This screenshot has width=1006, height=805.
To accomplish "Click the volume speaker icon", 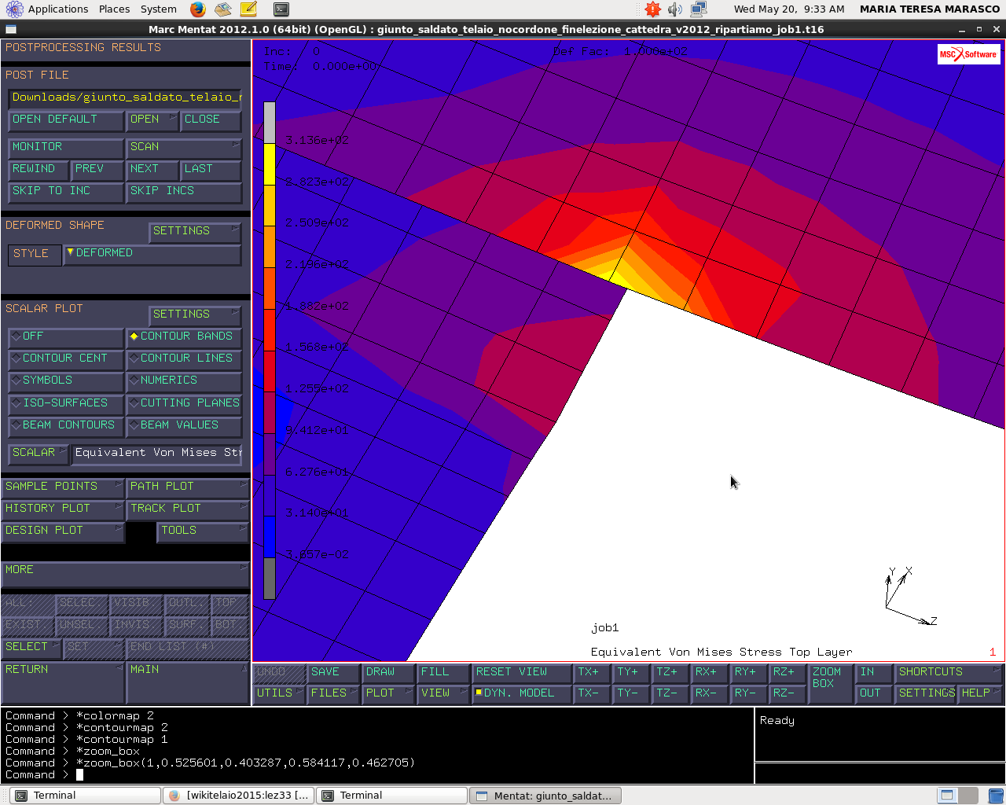I will (x=675, y=9).
